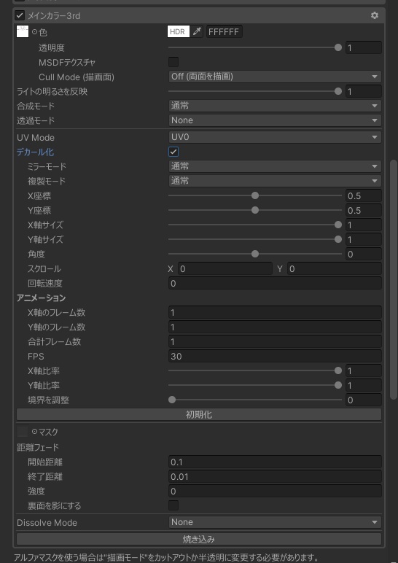Adjust the X軸サイズ slider
Viewport: 398px width, 563px height.
pos(255,225)
